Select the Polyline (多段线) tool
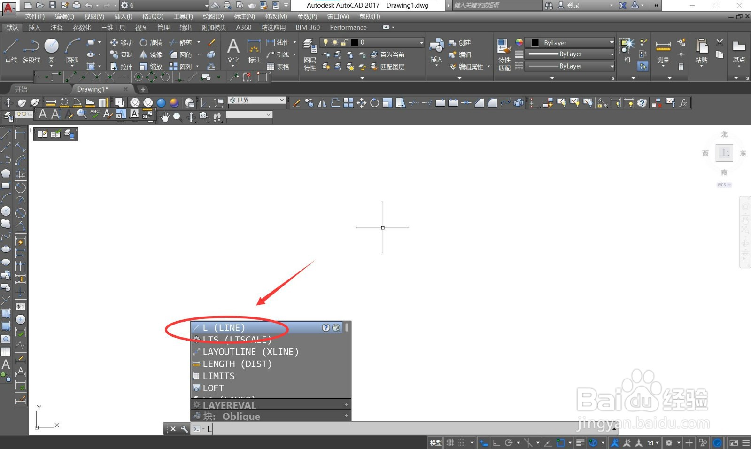 pyautogui.click(x=31, y=51)
